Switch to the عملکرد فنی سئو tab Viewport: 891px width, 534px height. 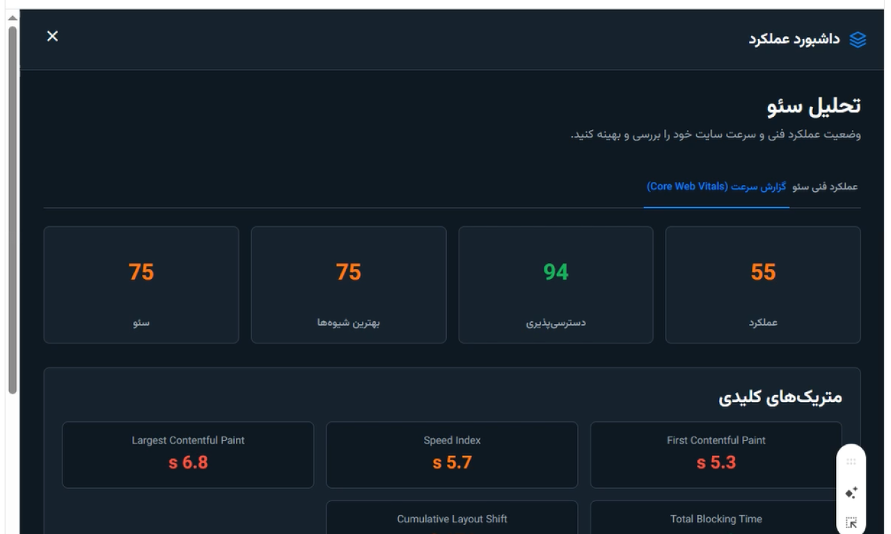coord(825,187)
